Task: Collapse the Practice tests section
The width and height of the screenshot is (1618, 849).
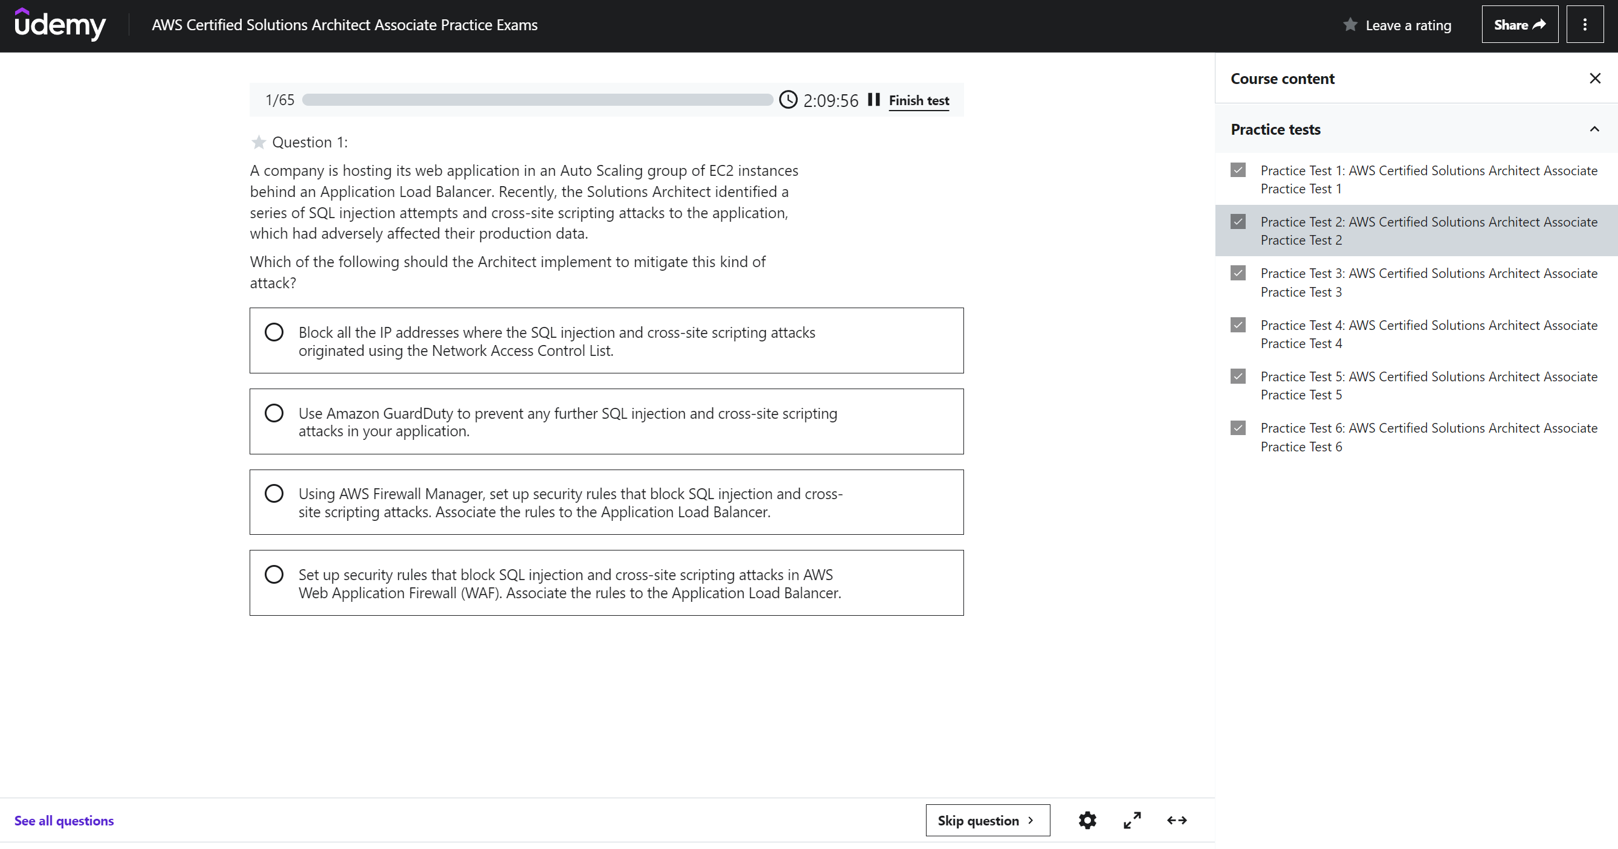Action: pos(1593,129)
